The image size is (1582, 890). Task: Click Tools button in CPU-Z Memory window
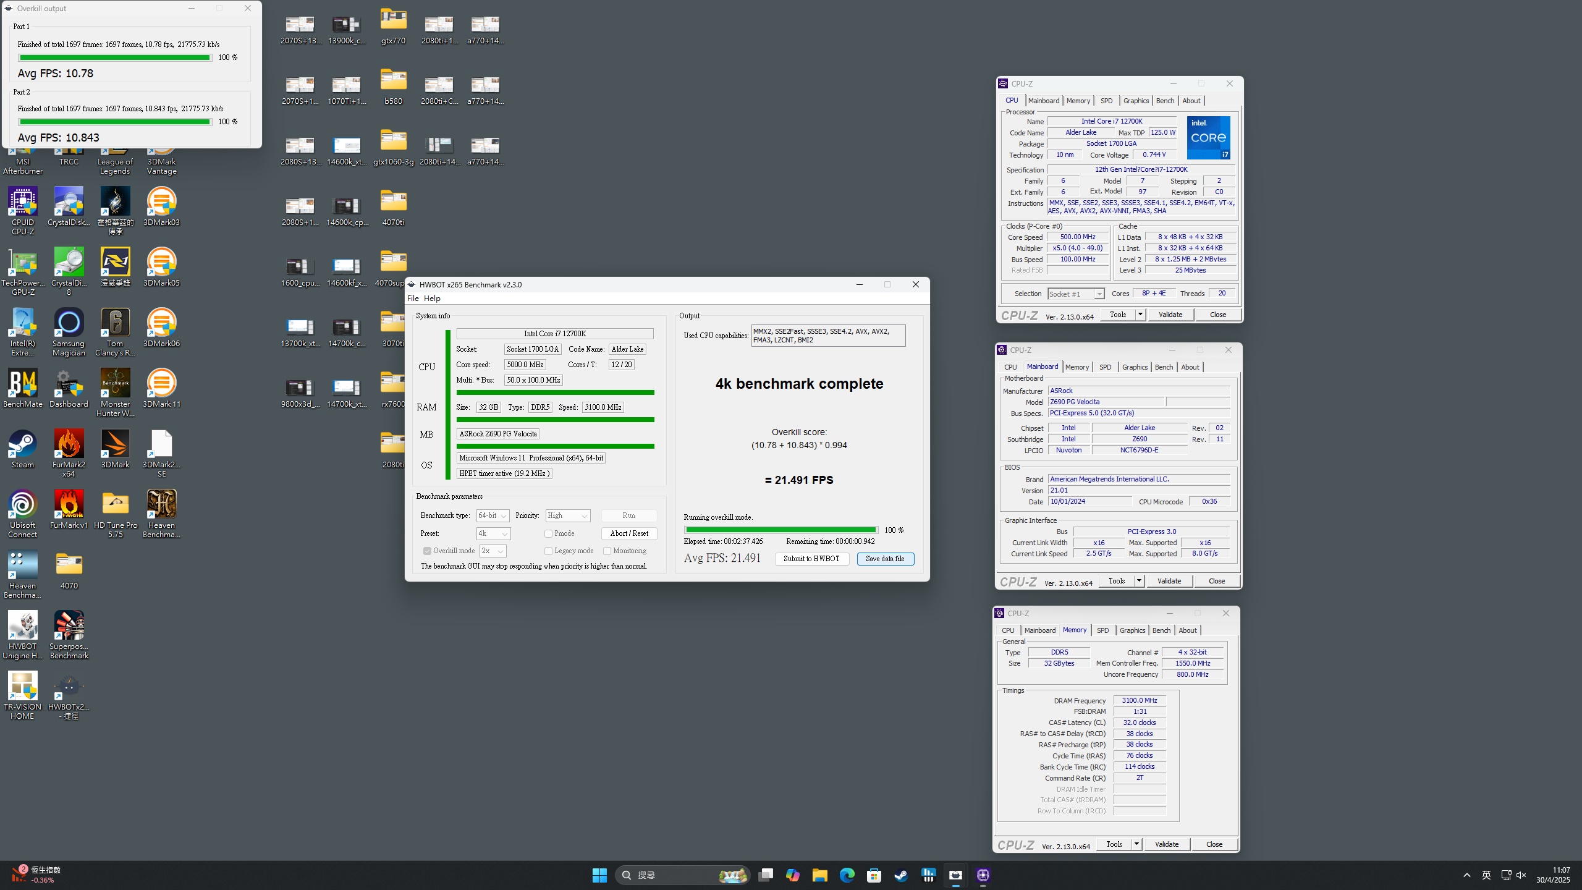1114,844
